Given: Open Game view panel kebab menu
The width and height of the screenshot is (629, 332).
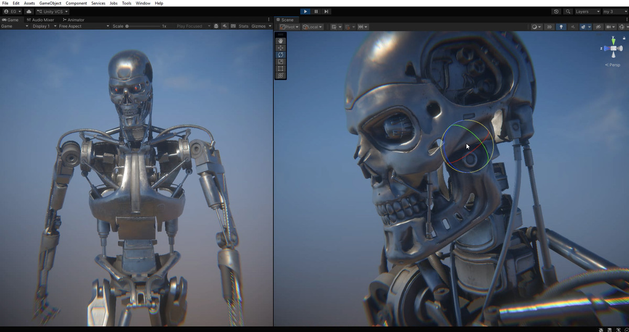Looking at the screenshot, I should coord(269,20).
